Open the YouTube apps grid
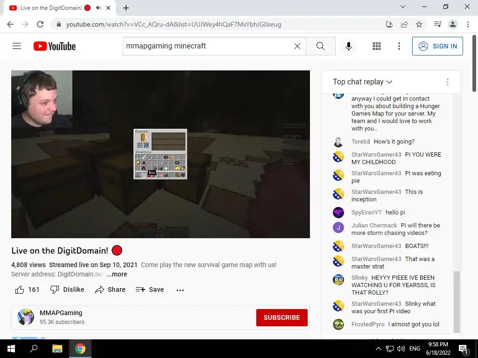 coord(377,46)
